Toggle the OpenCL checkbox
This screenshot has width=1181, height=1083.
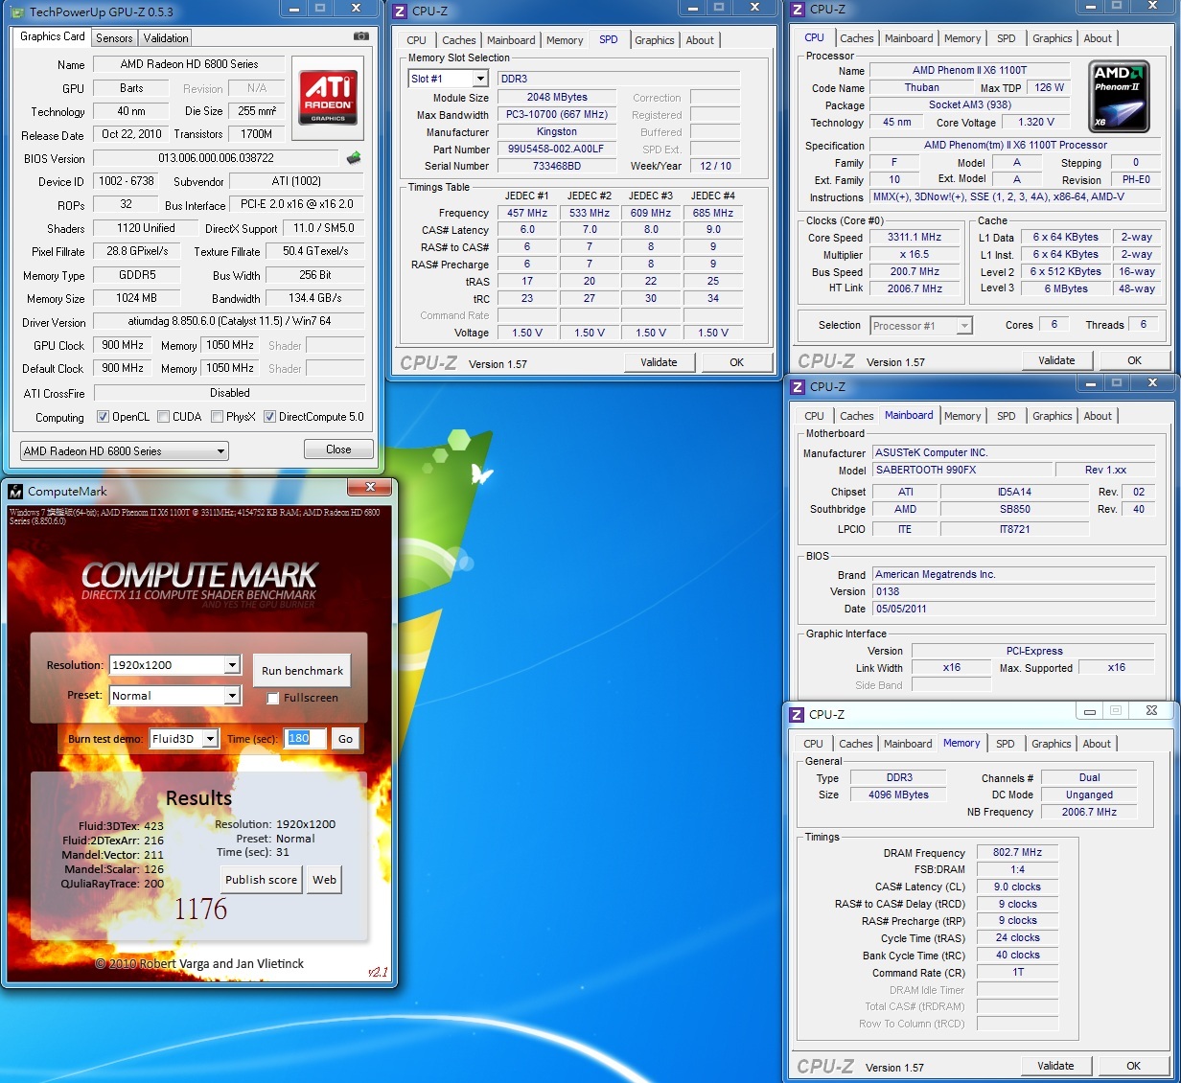[104, 417]
